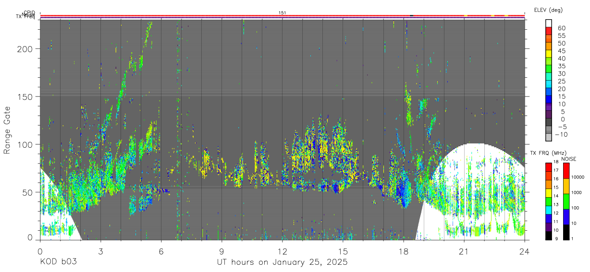Click the 'CPID' label at top left
The image size is (590, 272).
pyautogui.click(x=29, y=12)
